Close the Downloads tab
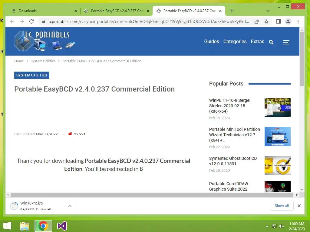 tap(75, 11)
